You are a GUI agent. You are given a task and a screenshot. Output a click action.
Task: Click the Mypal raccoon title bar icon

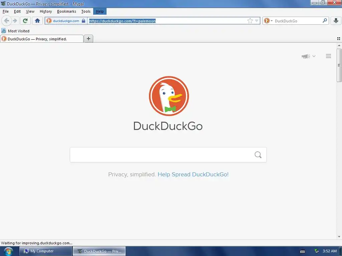pos(3,3)
